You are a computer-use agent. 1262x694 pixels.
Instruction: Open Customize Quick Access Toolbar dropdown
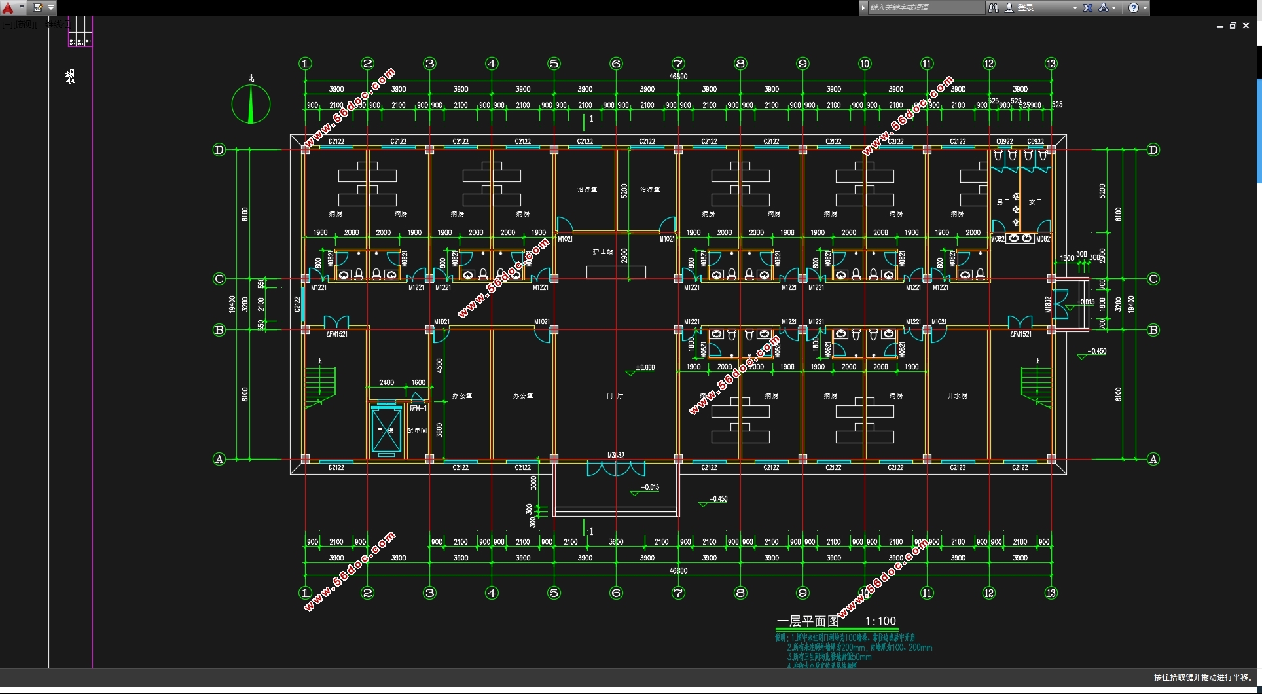coord(51,8)
